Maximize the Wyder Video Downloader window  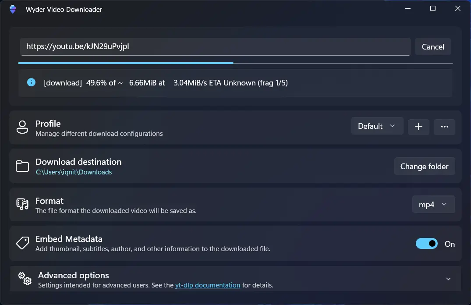[x=433, y=8]
